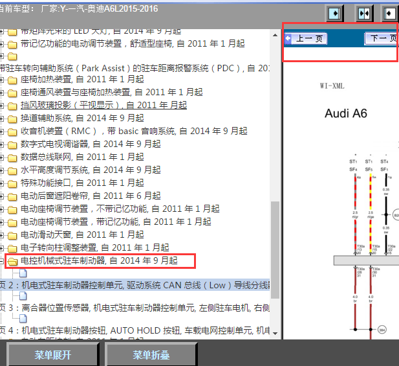
Task: Expand the 换道辅助系统 tree node
Action: point(1,119)
